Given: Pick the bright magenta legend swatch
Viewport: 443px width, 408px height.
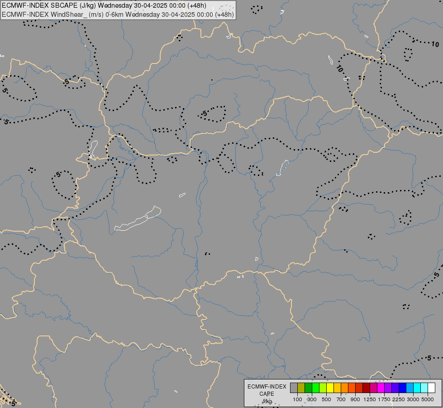Looking at the screenshot, I should click(381, 388).
